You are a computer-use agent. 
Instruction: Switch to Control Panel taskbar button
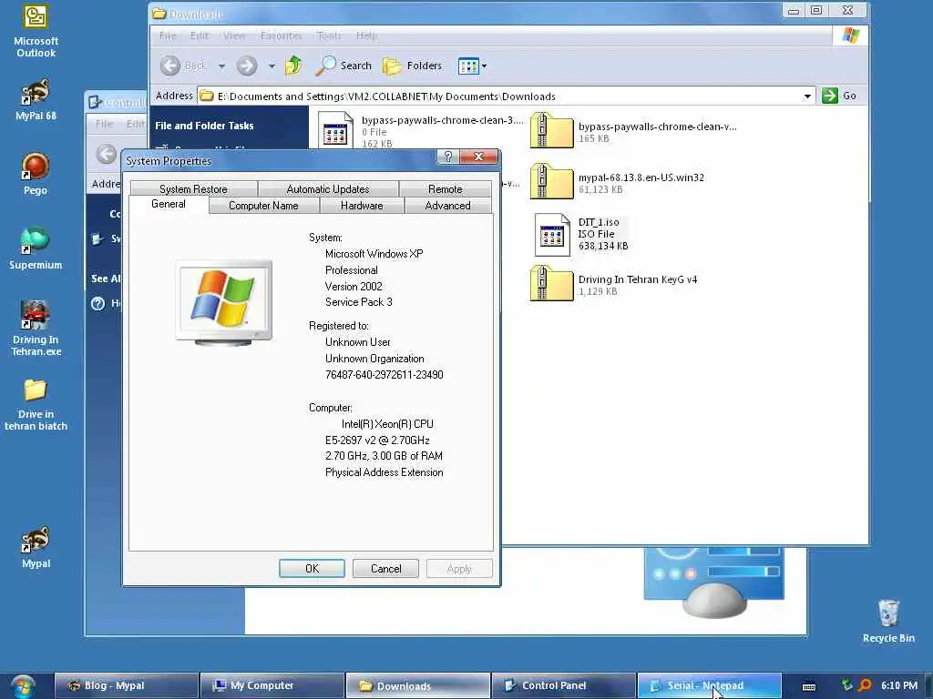click(x=563, y=686)
